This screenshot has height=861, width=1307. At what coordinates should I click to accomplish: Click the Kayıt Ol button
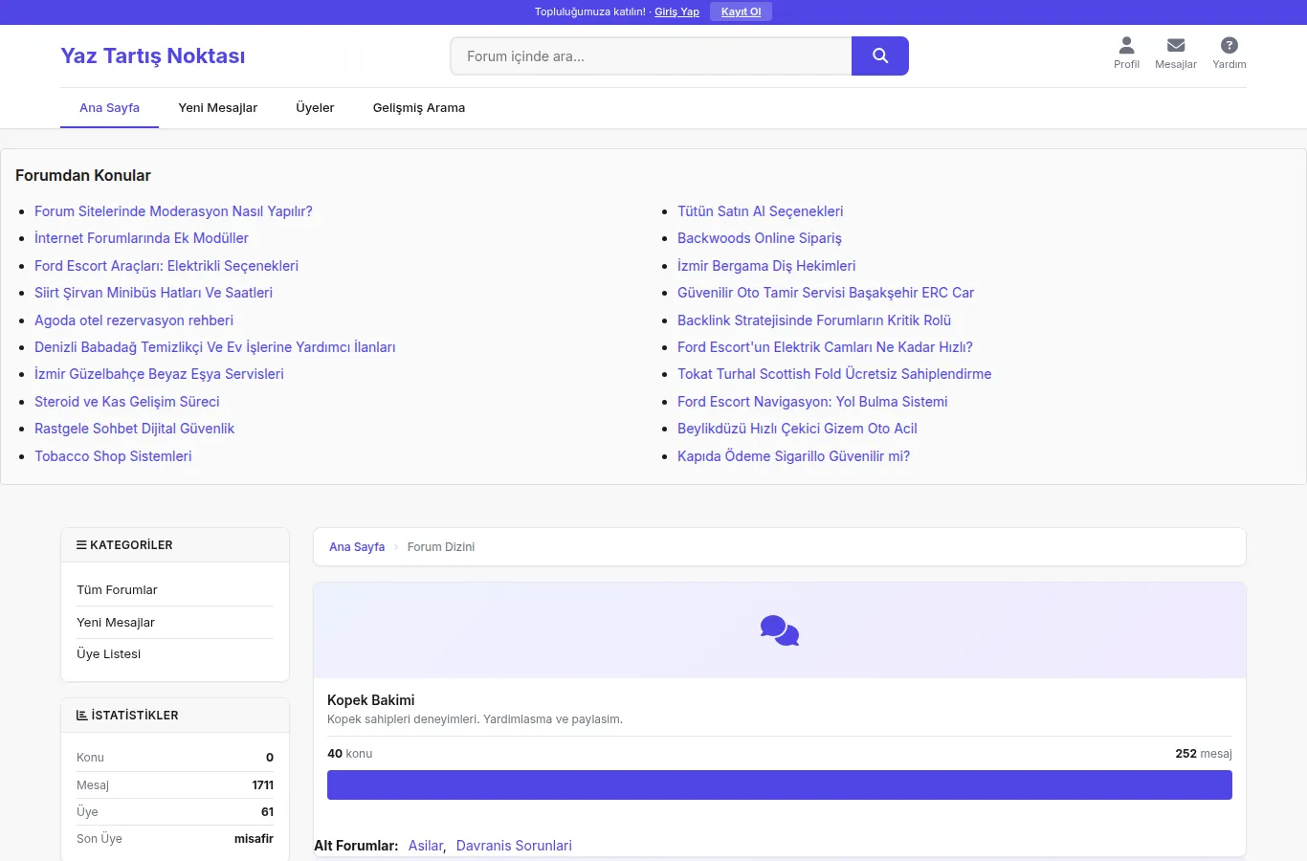click(742, 11)
